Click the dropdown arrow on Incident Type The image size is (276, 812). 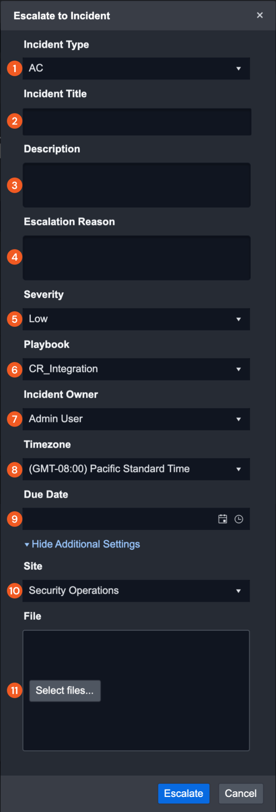238,68
